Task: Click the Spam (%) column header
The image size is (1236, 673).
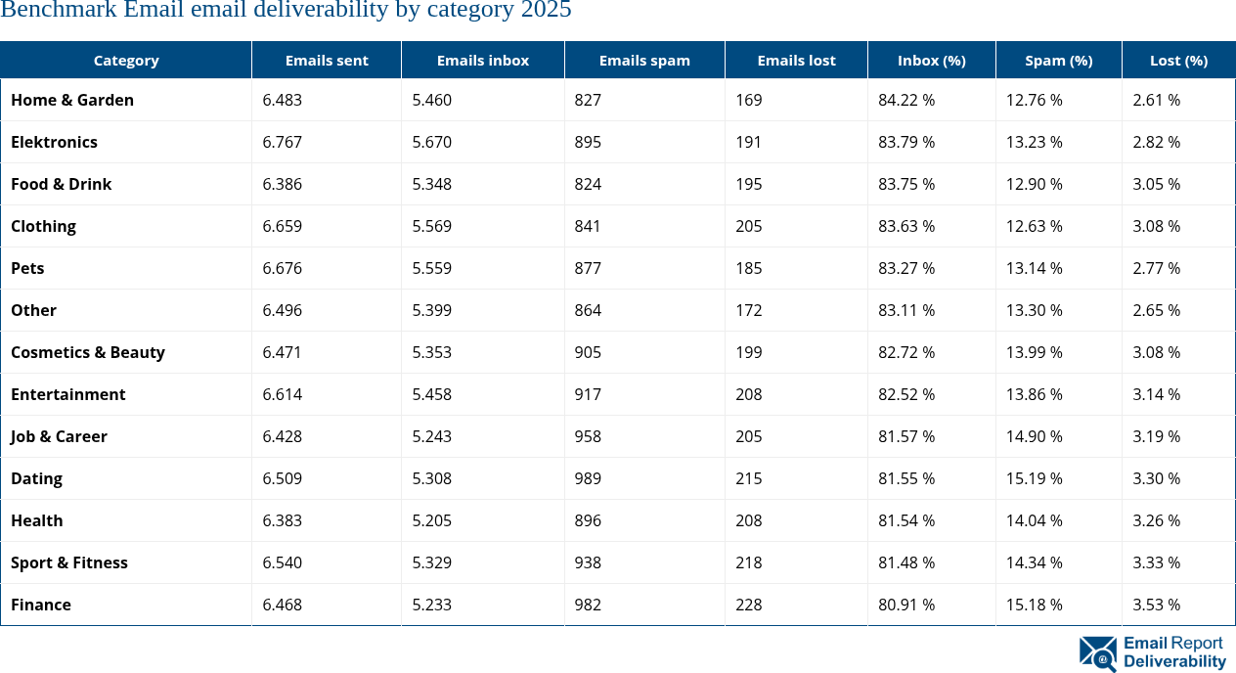Action: 1058,61
